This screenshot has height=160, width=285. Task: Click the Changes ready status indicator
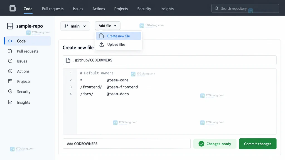pos(215,144)
